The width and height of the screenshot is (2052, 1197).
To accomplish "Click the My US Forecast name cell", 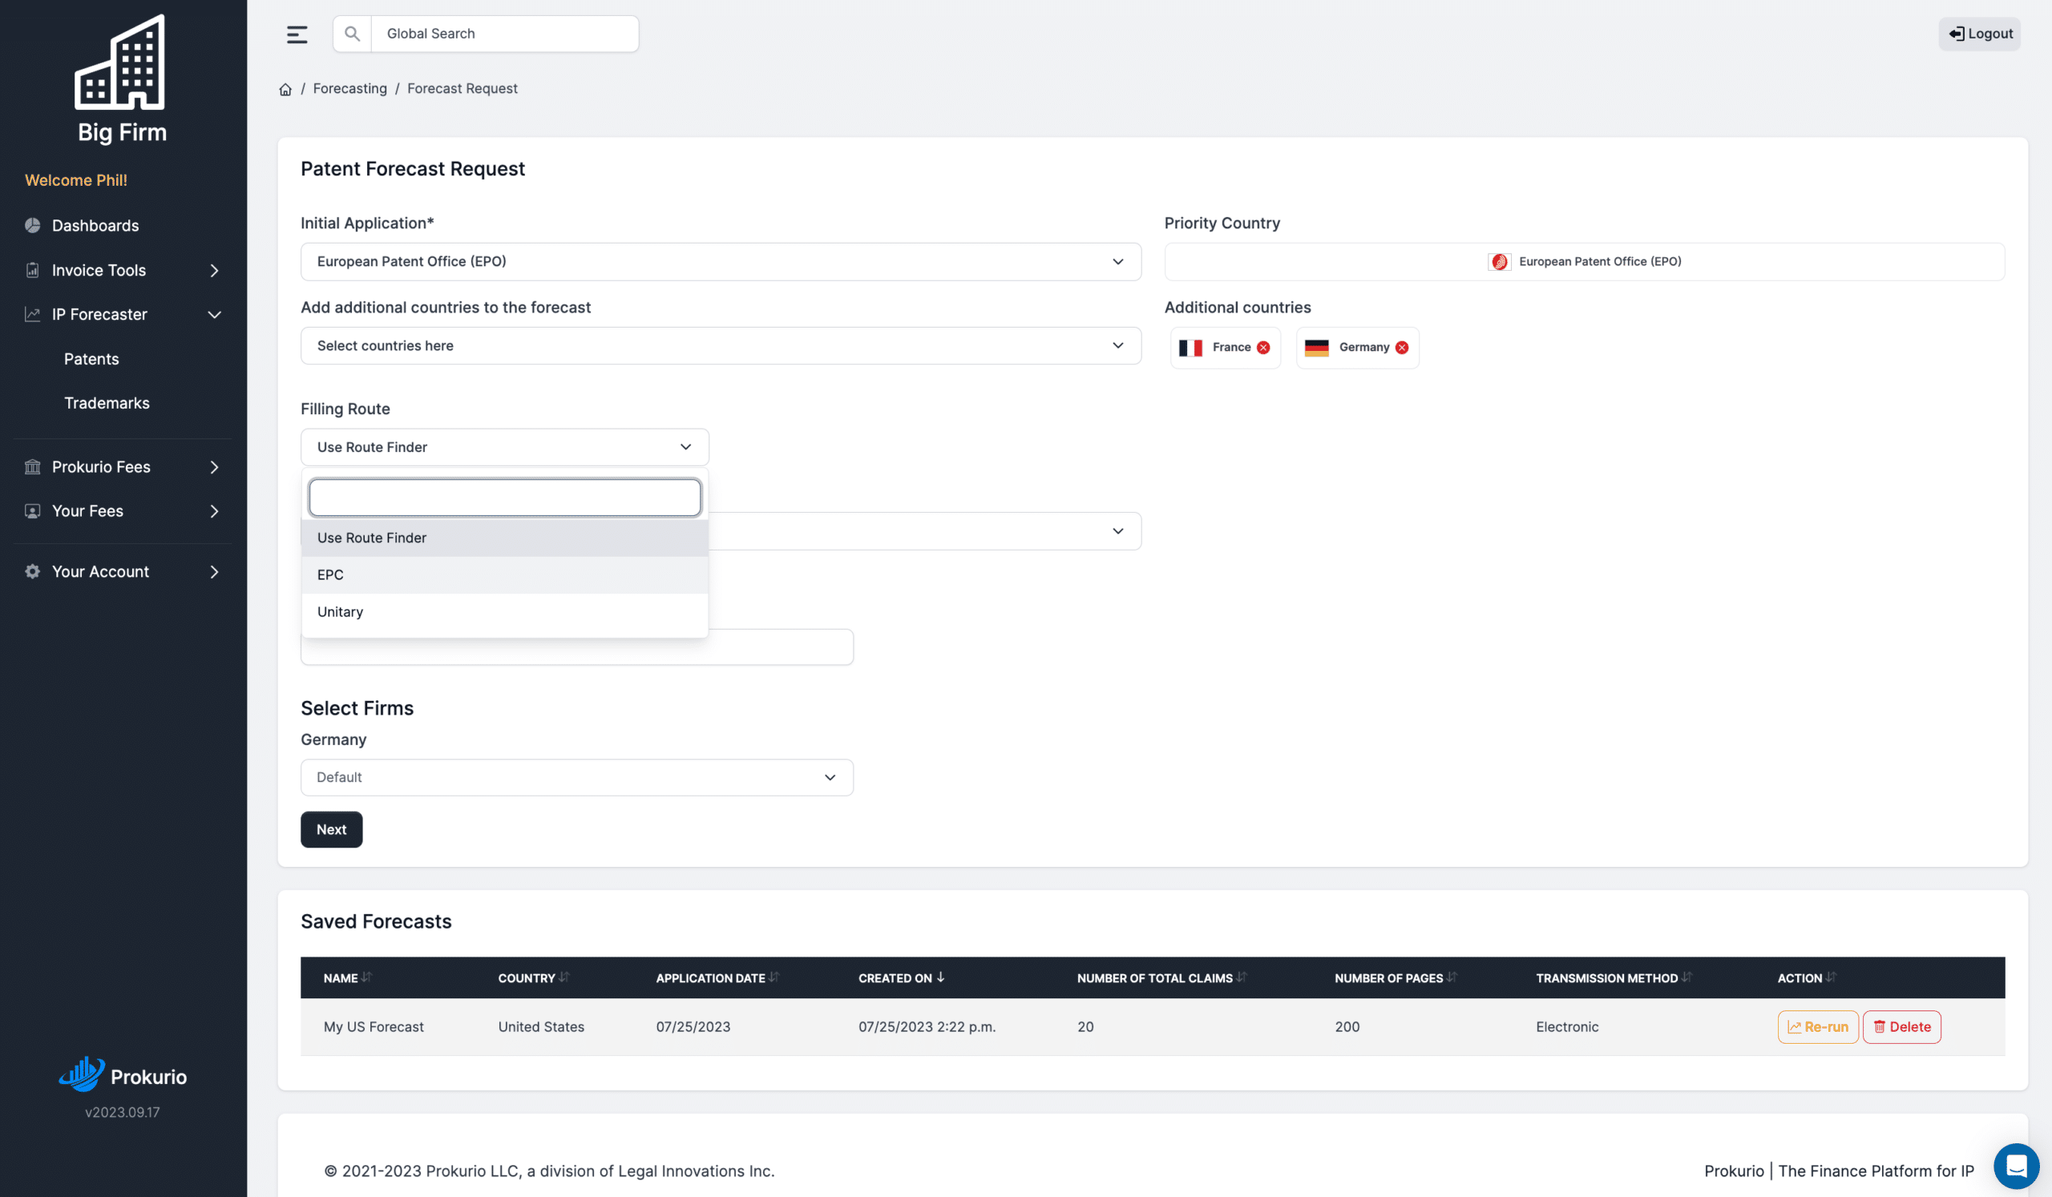I will pos(374,1026).
